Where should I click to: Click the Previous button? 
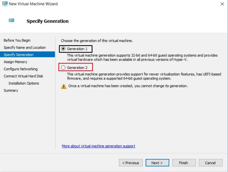coord(131,163)
